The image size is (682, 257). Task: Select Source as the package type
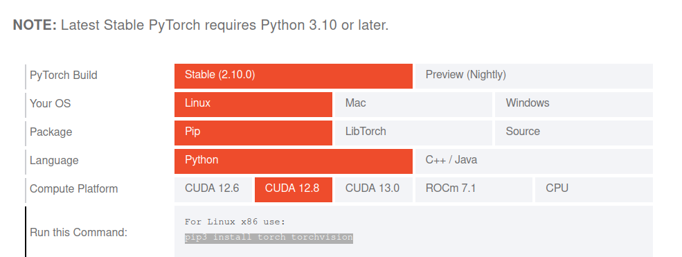(x=574, y=132)
